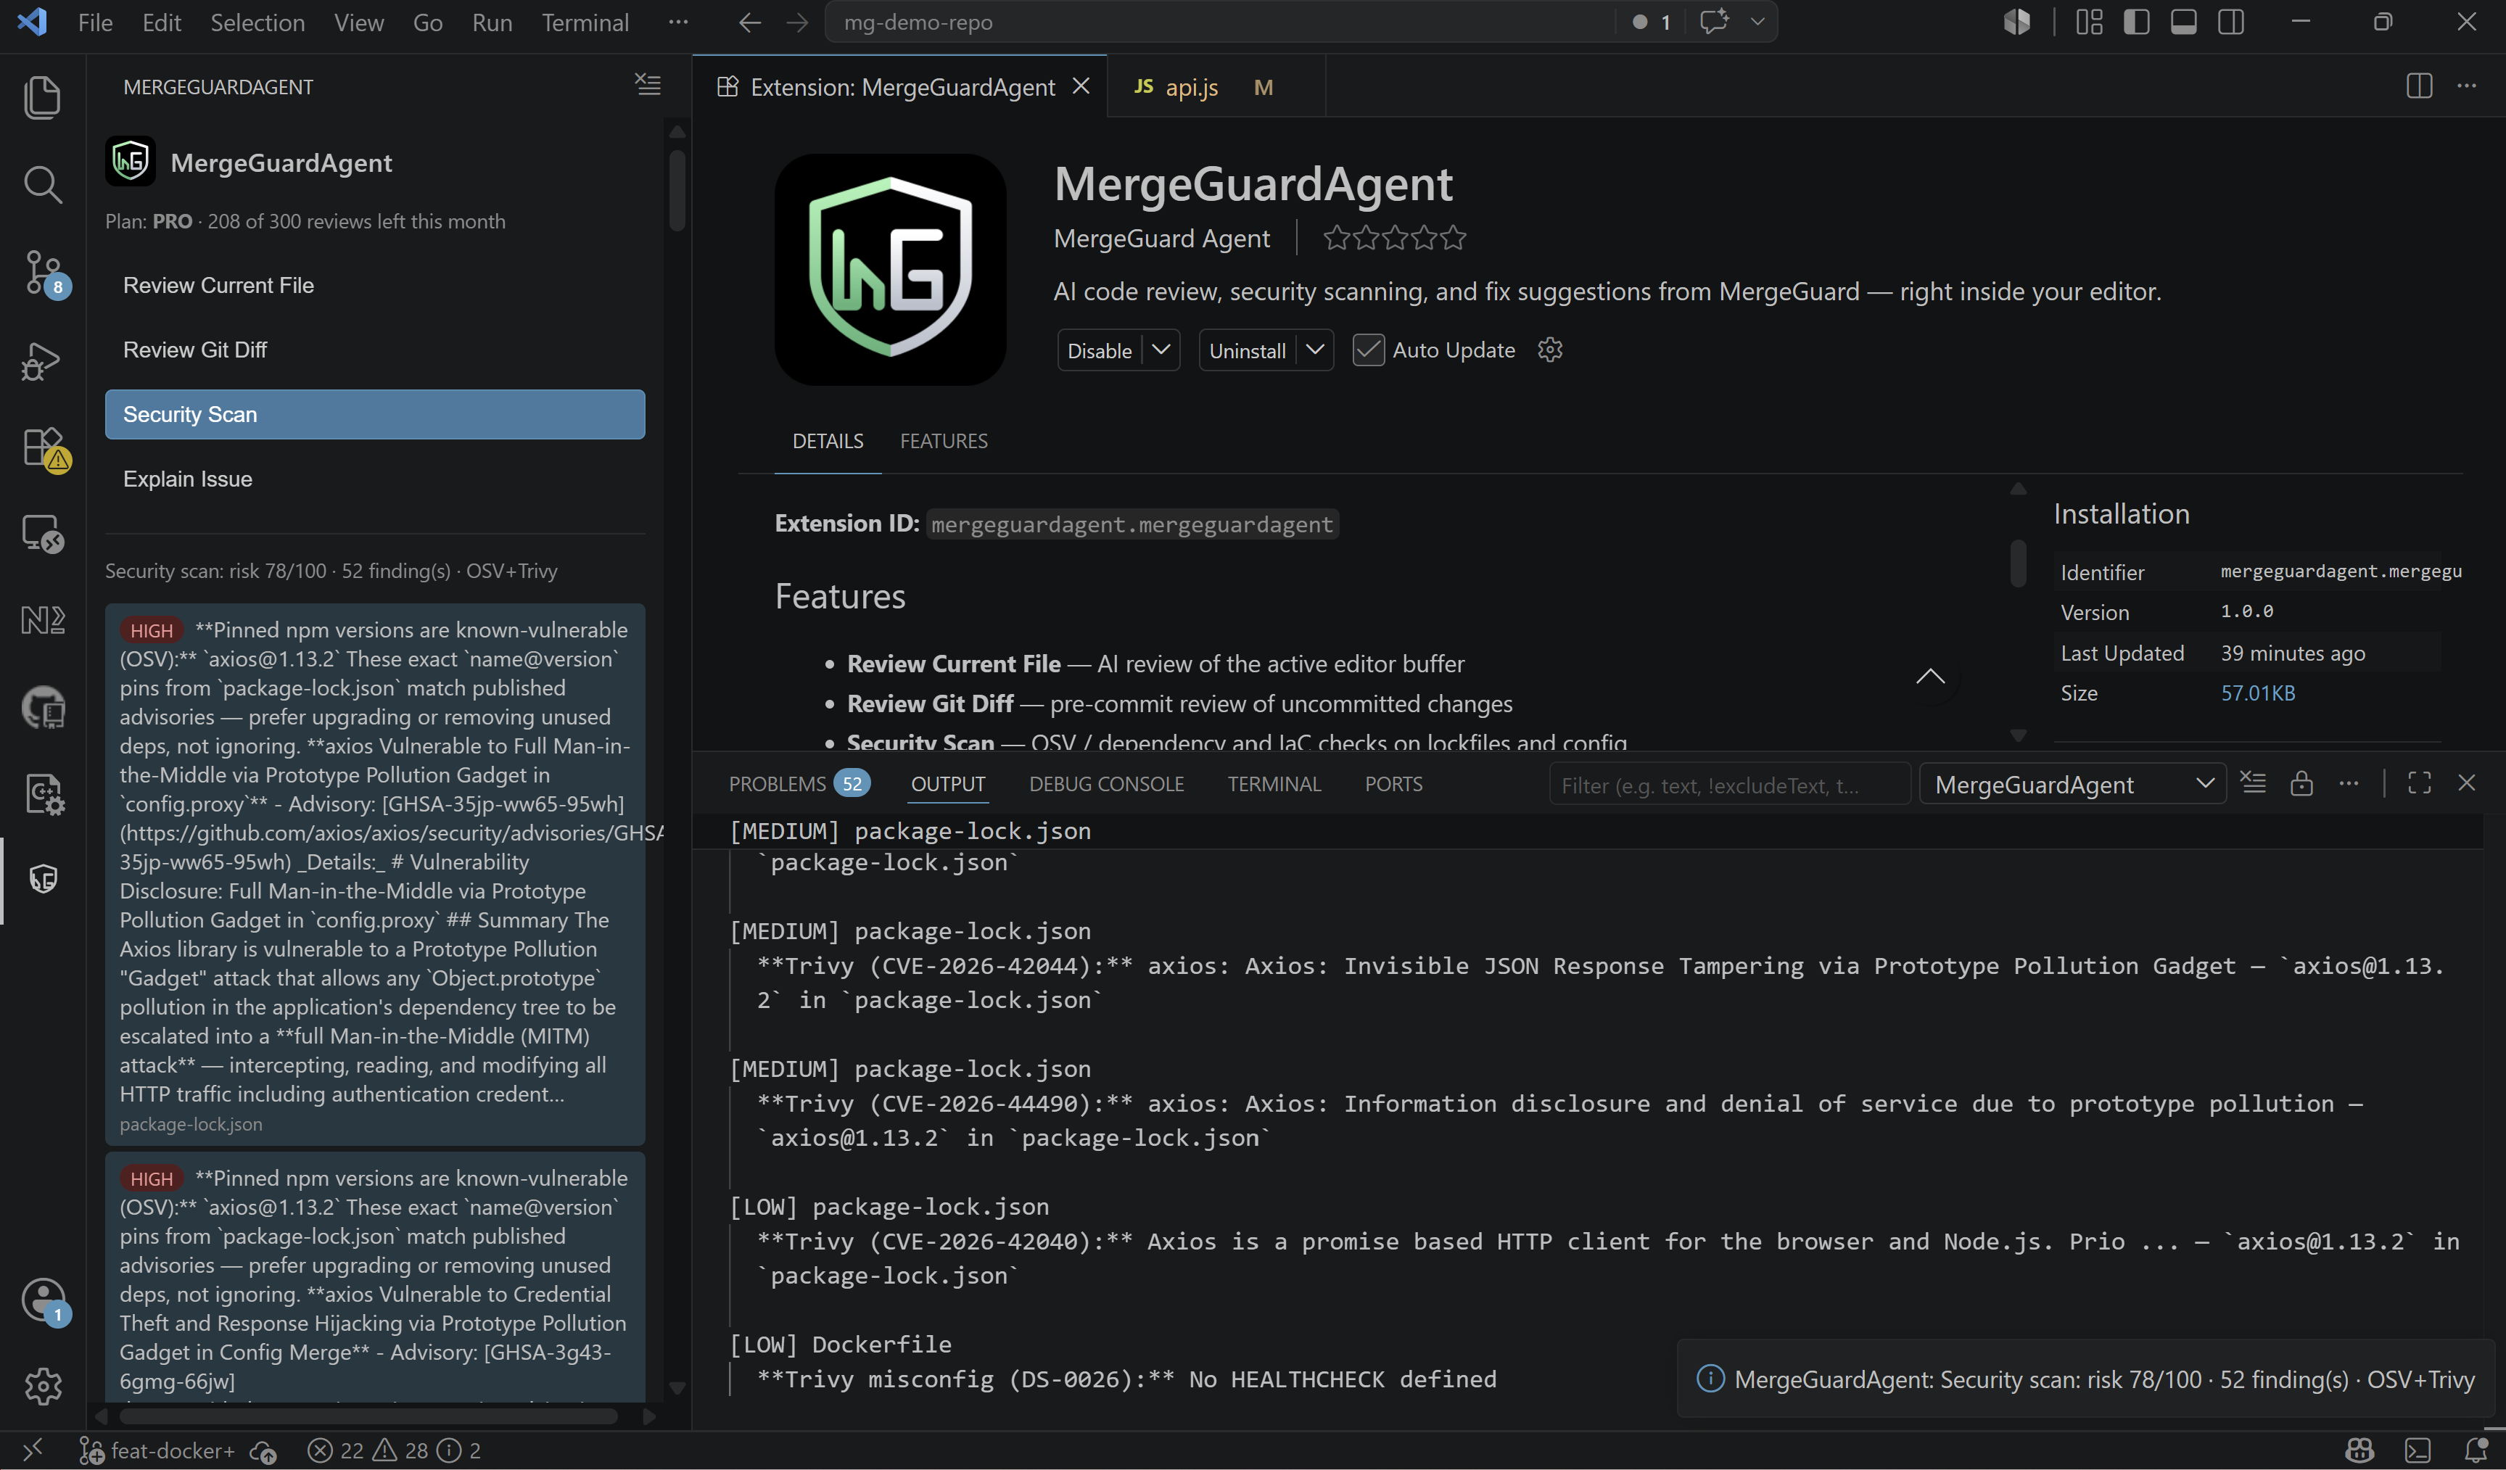Open editor More Actions ellipsis
This screenshot has width=2506, height=1470.
tap(2468, 86)
